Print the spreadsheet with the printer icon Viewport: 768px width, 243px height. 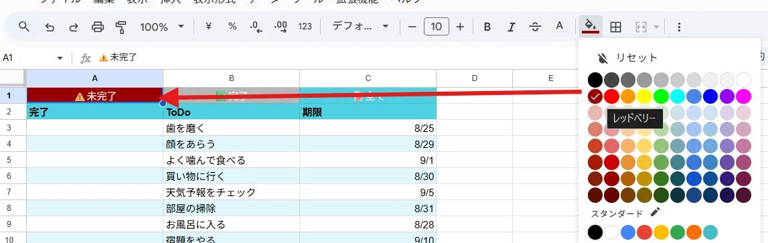click(98, 27)
